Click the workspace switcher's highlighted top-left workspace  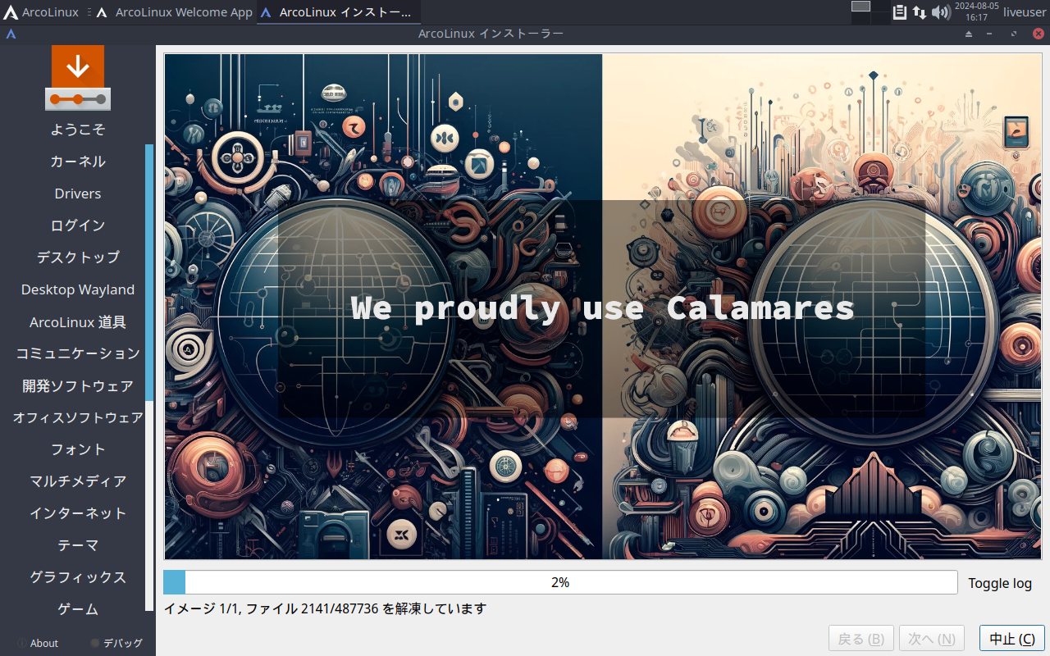[x=861, y=7]
